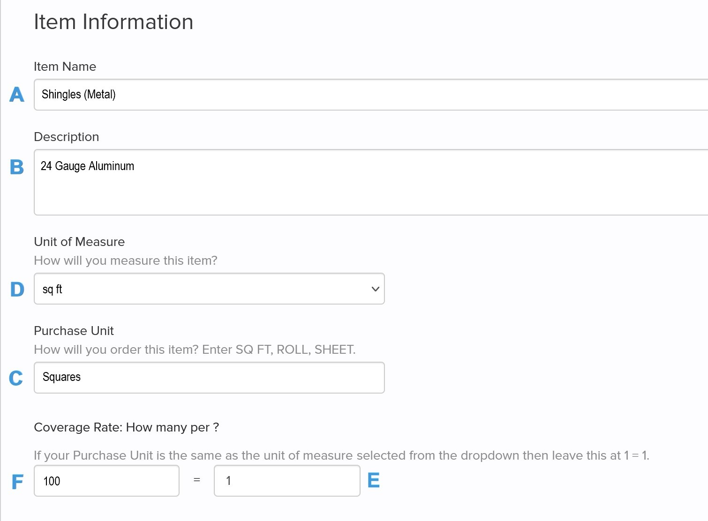Screen dimensions: 708x521
Task: Expand the sq ft dropdown using its chevron arrow
Action: [375, 289]
